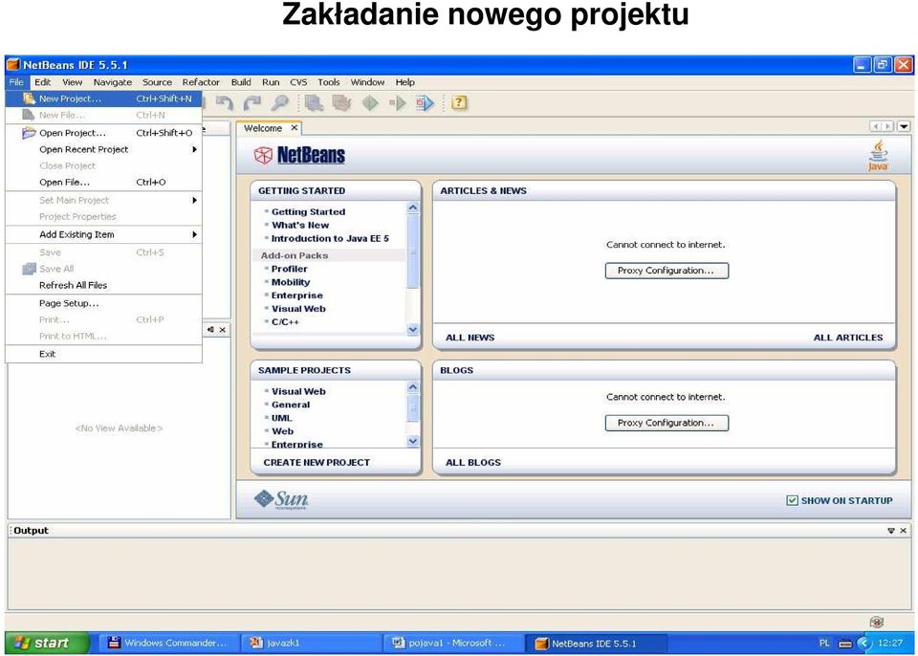Viewport: 918px width, 656px height.
Task: Click the Windows Start button
Action: pos(47,643)
